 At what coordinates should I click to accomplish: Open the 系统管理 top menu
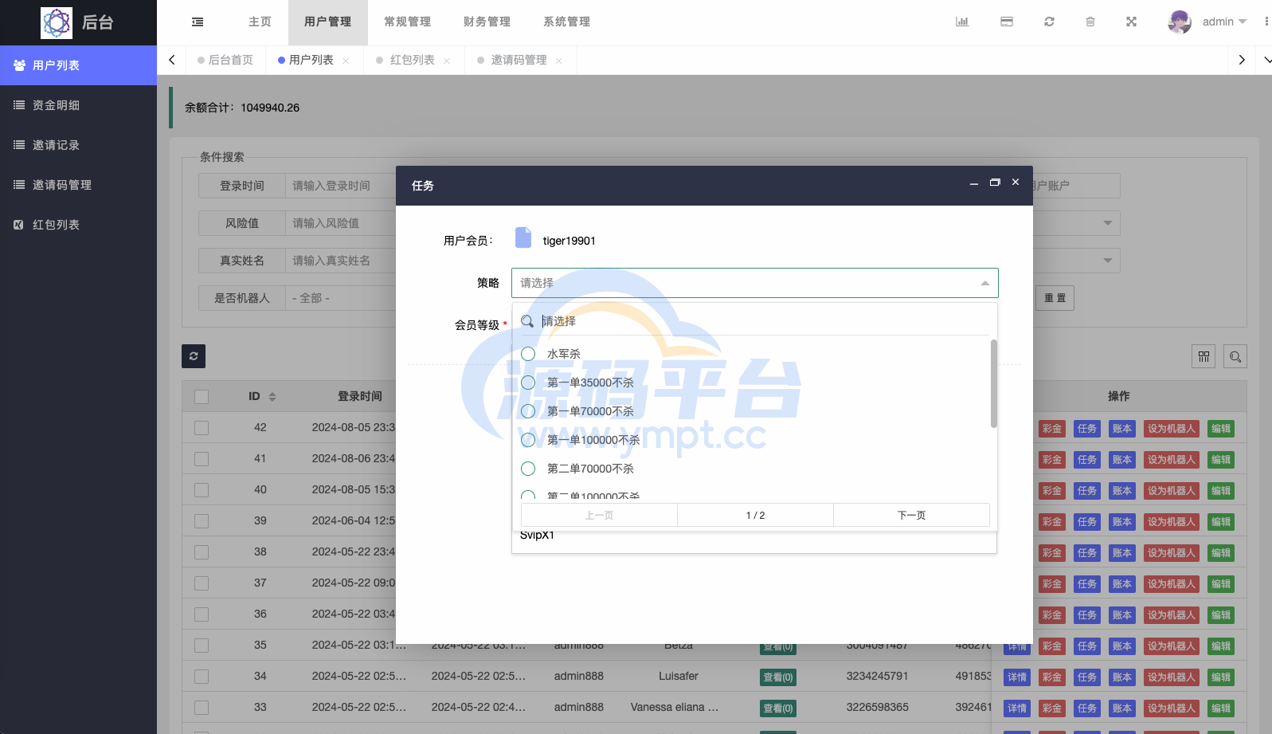566,22
